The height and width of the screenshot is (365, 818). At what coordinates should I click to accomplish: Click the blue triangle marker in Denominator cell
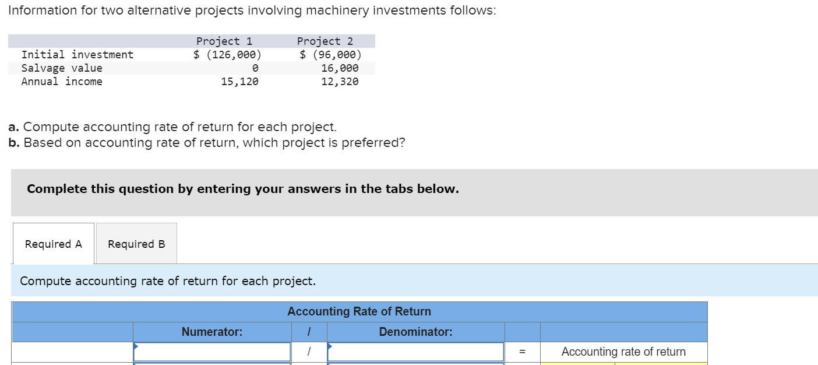tap(330, 346)
